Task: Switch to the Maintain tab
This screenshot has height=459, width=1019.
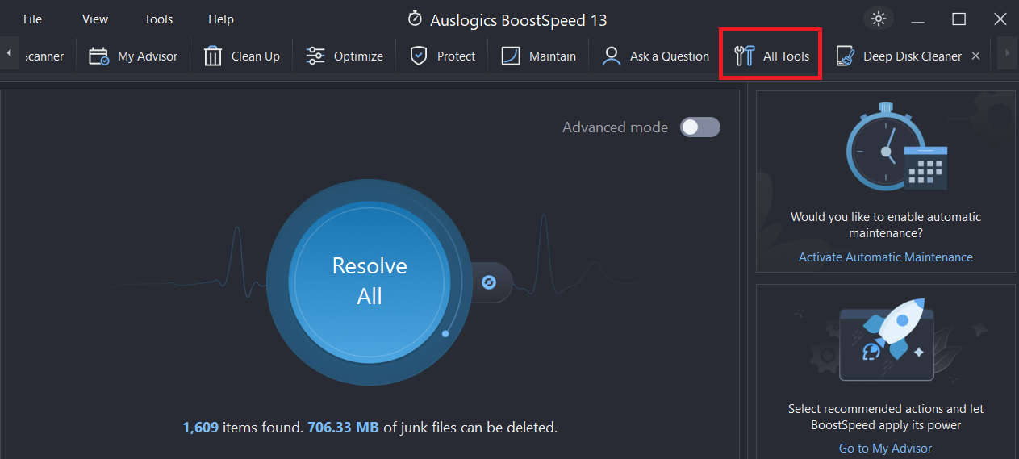Action: pos(538,56)
